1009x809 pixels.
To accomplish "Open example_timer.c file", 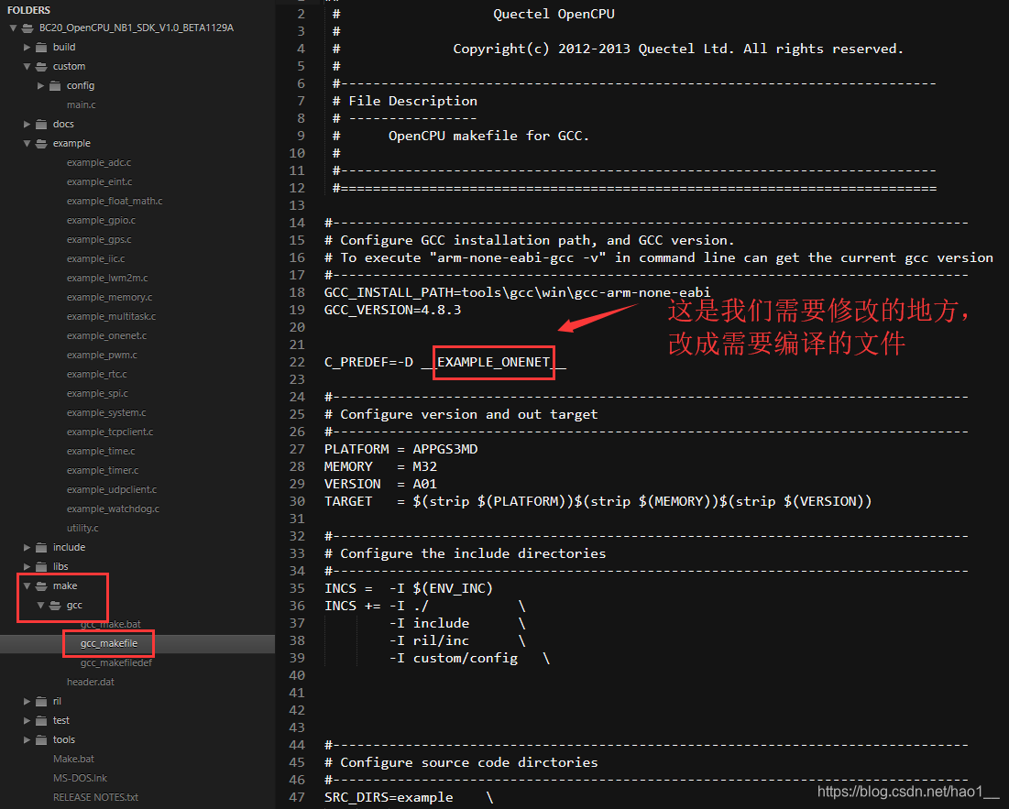I will click(103, 471).
